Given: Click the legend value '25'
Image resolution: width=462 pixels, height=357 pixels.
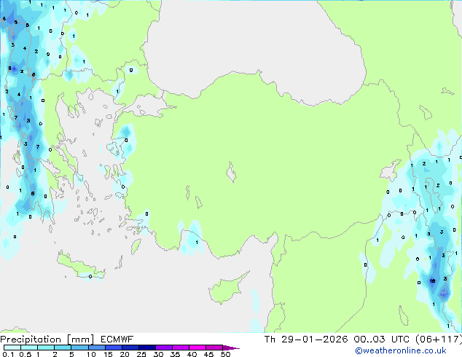Looking at the screenshot, I should 141,354.
